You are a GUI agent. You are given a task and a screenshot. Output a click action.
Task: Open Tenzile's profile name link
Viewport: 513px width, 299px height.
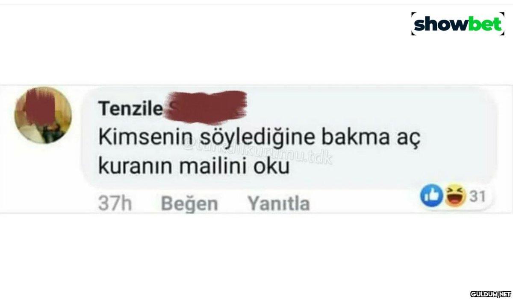[x=131, y=109]
